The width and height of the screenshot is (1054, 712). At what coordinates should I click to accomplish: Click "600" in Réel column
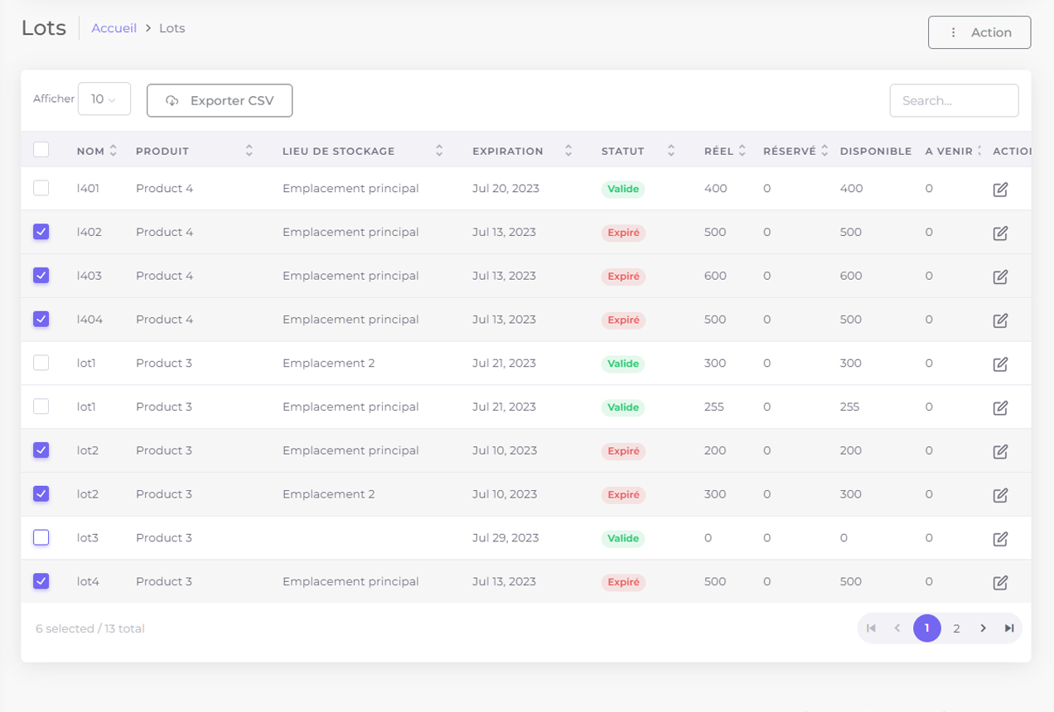coord(715,276)
